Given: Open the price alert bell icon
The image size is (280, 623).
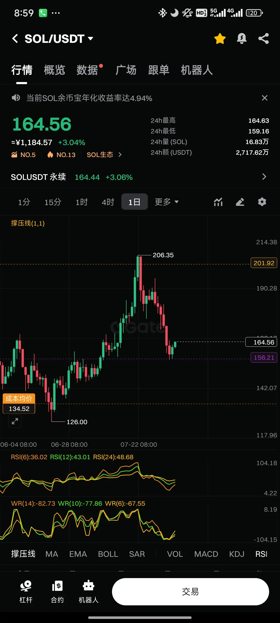Looking at the screenshot, I should click(x=242, y=39).
